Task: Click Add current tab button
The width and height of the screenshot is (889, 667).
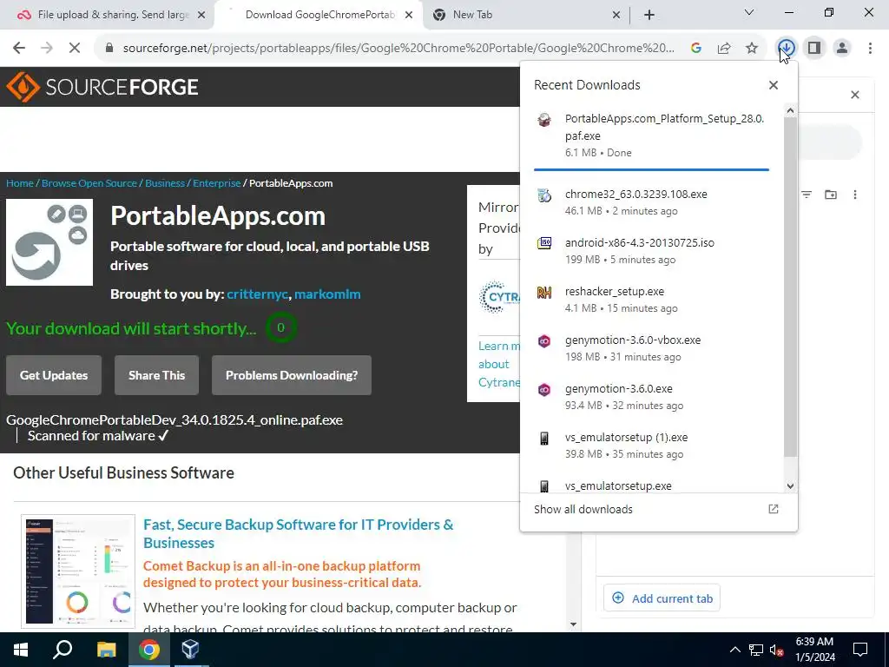Action: tap(662, 598)
